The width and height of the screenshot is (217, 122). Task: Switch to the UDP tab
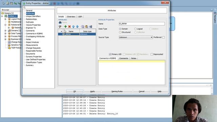tap(80, 17)
